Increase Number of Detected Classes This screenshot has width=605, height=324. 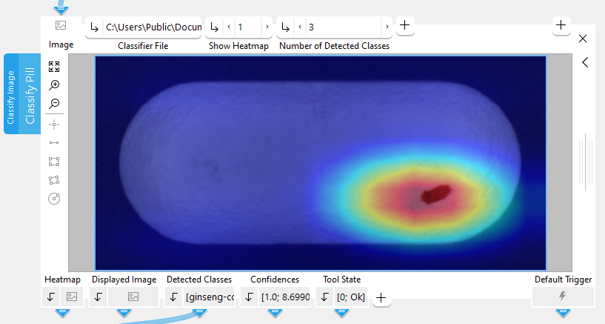(x=387, y=27)
